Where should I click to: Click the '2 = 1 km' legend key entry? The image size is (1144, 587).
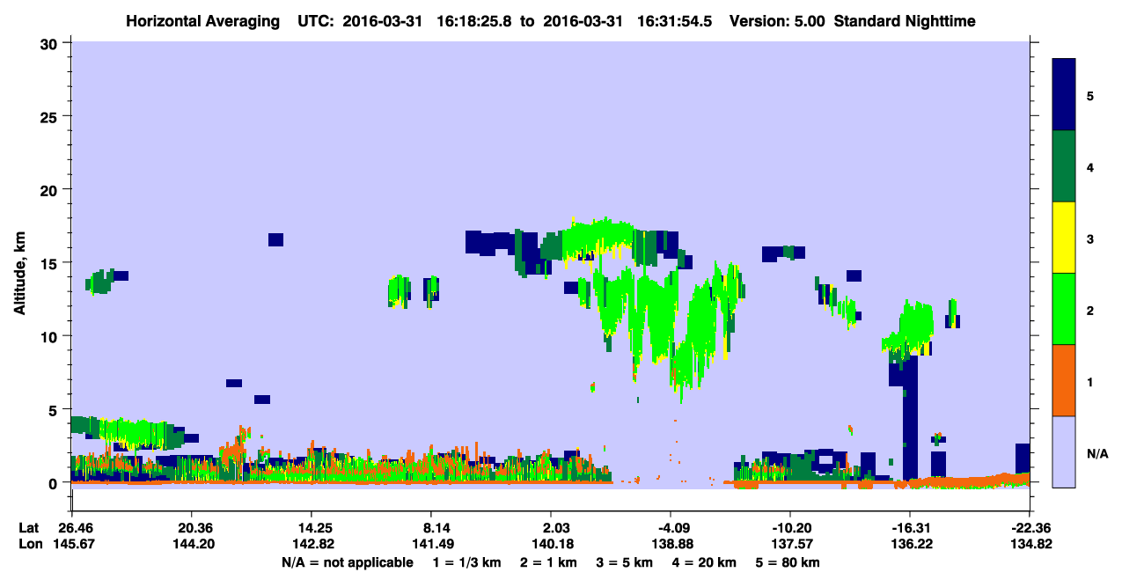550,562
